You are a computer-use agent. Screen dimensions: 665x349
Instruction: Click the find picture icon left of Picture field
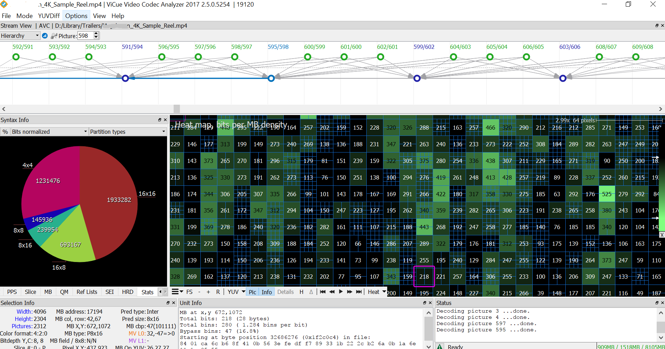point(54,36)
